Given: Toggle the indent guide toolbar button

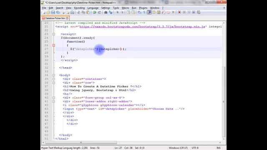Looking at the screenshot, I should 149,12.
